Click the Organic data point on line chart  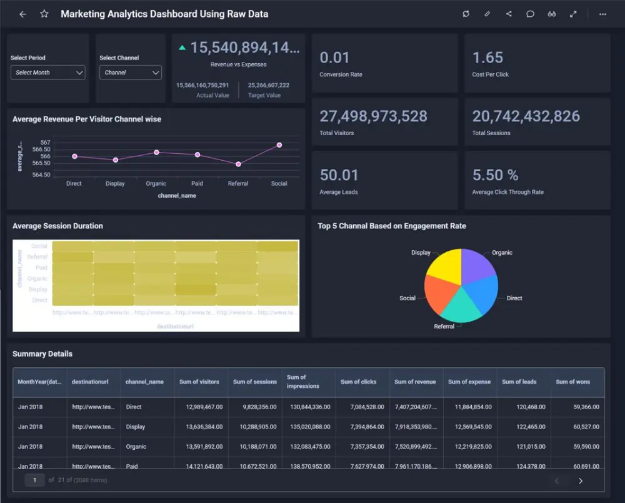[157, 153]
